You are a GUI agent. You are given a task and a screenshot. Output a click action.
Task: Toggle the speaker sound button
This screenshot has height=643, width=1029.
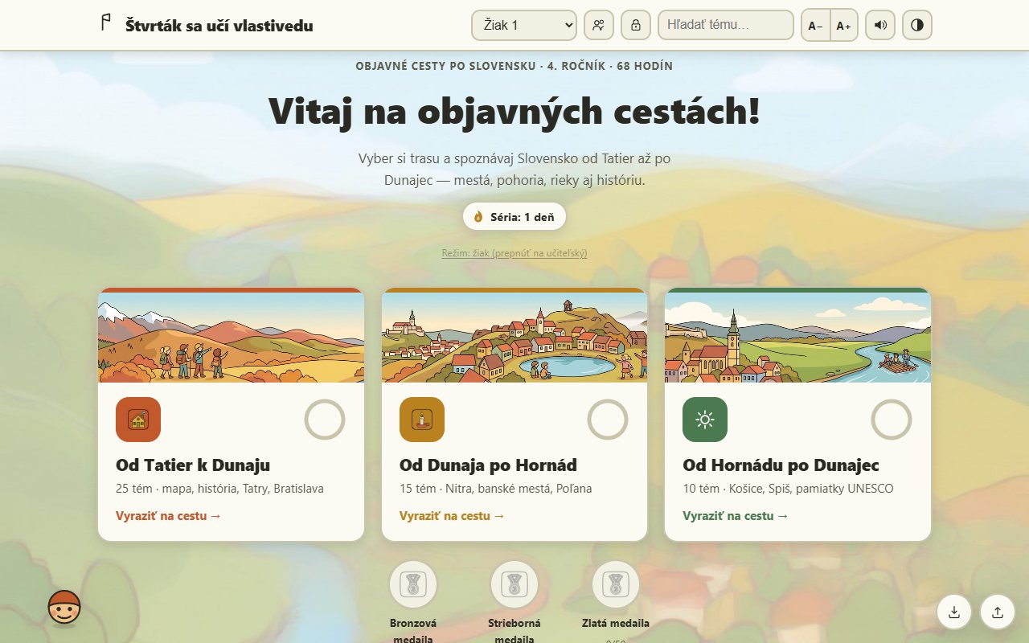(880, 25)
